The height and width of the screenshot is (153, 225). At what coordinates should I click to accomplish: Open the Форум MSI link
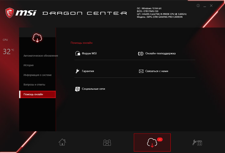[89, 54]
